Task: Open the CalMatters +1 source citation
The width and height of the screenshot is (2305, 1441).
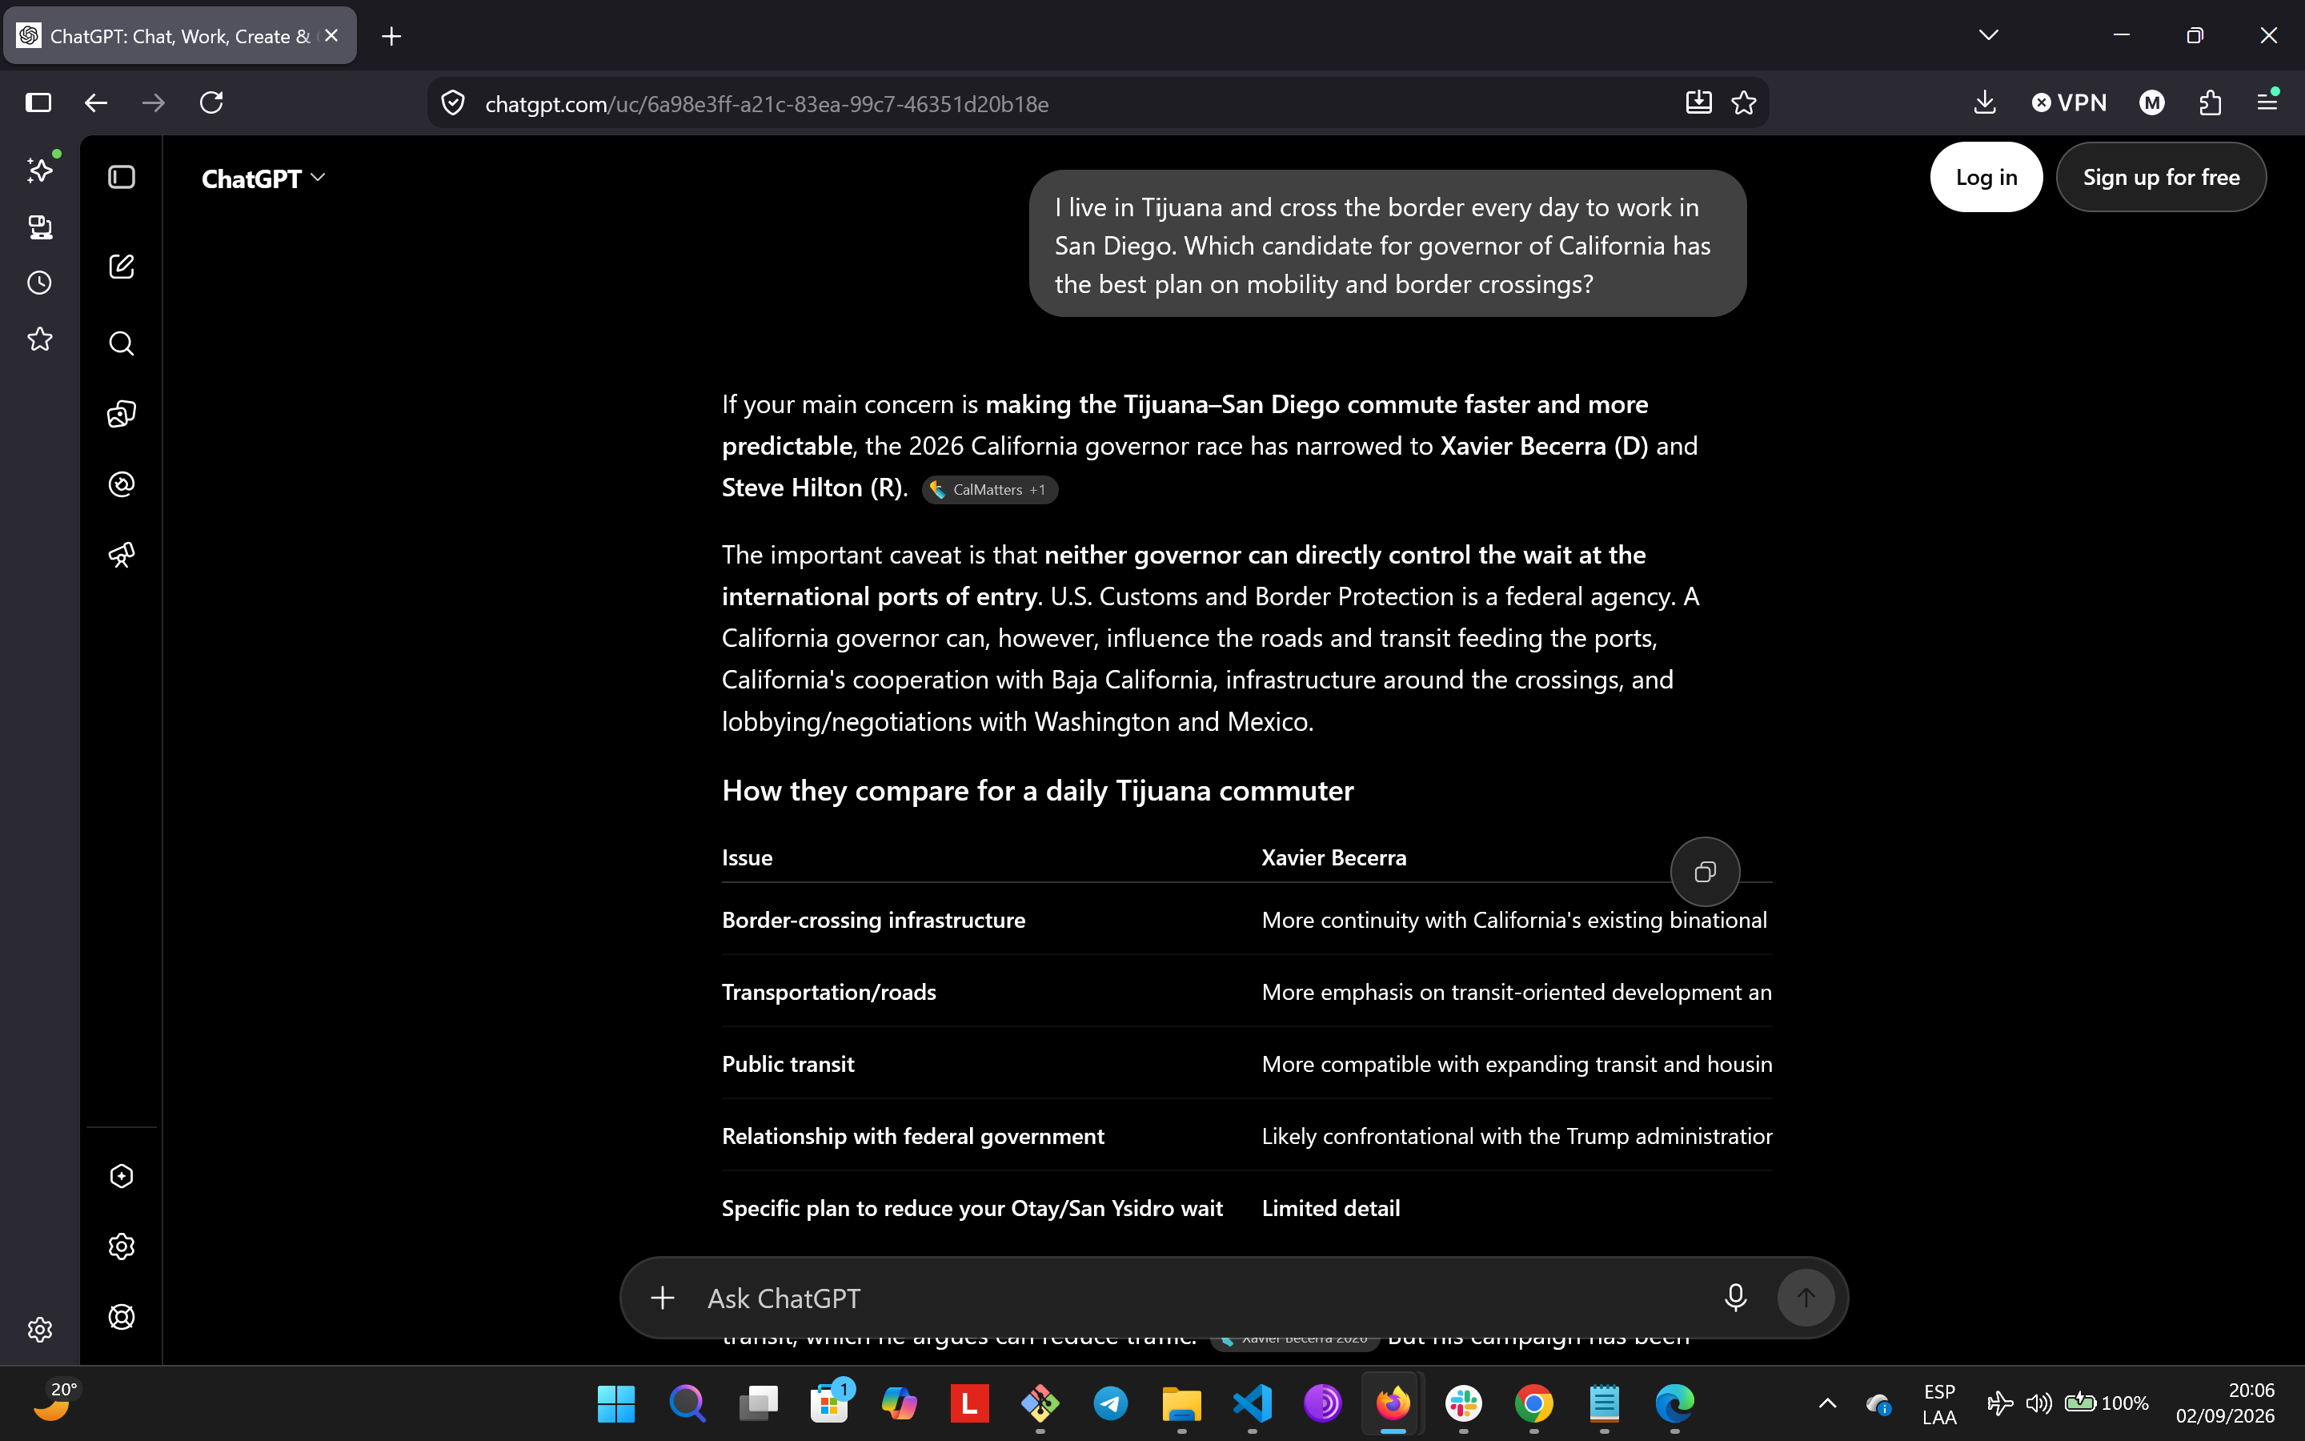Action: point(989,490)
